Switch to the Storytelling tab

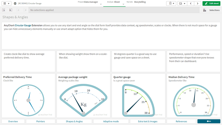140,2
